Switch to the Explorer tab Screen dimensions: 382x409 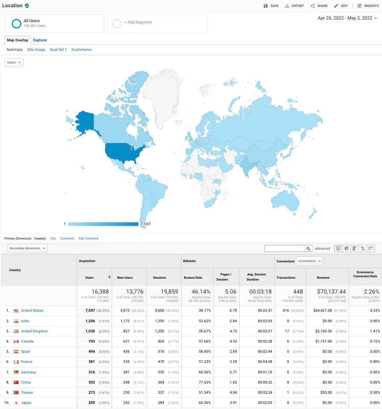point(40,40)
